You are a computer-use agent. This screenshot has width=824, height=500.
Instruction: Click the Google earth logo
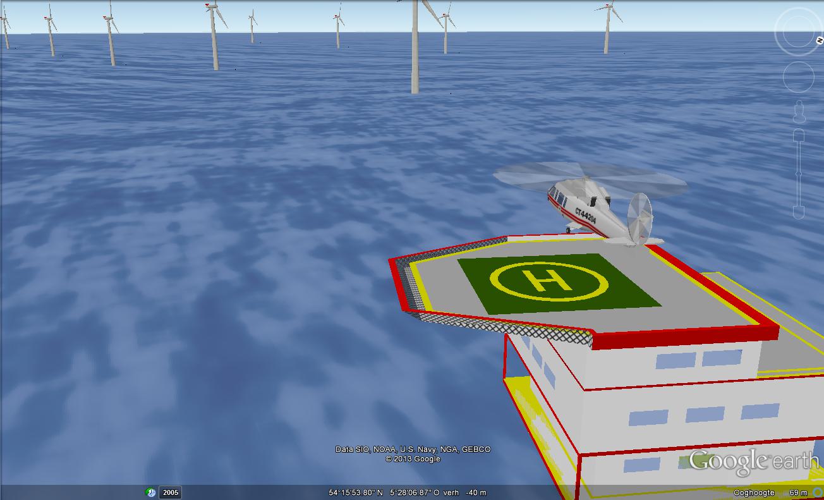[x=753, y=461]
